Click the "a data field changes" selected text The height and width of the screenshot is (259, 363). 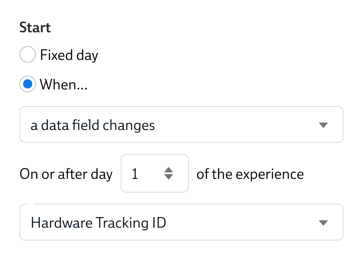pos(93,125)
